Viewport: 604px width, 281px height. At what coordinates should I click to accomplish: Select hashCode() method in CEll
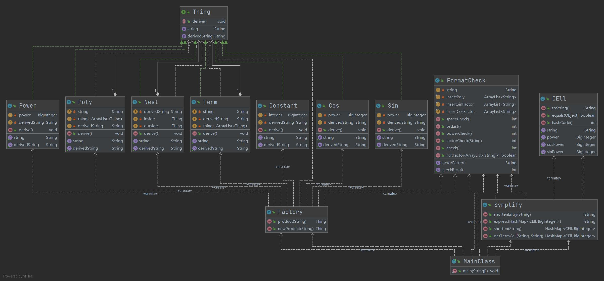click(x=562, y=123)
